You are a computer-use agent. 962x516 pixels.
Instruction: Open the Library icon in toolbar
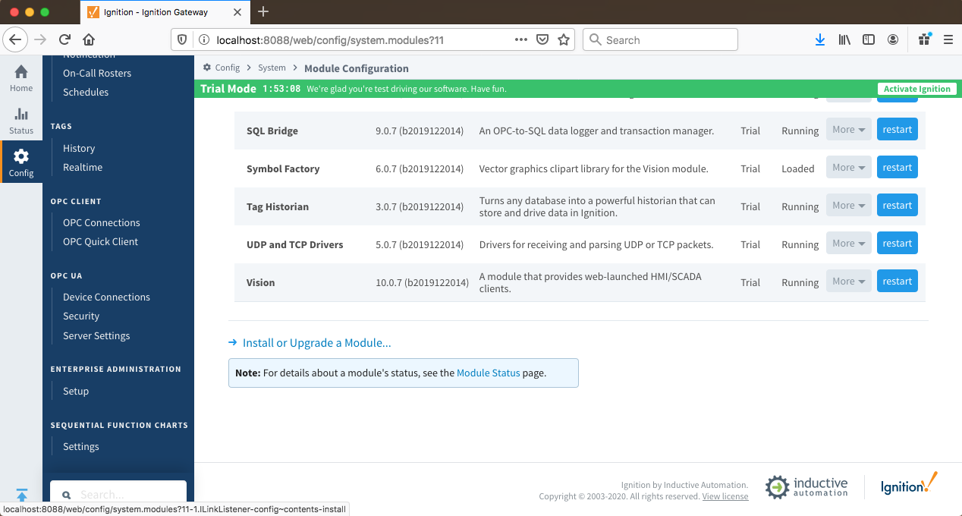tap(844, 39)
